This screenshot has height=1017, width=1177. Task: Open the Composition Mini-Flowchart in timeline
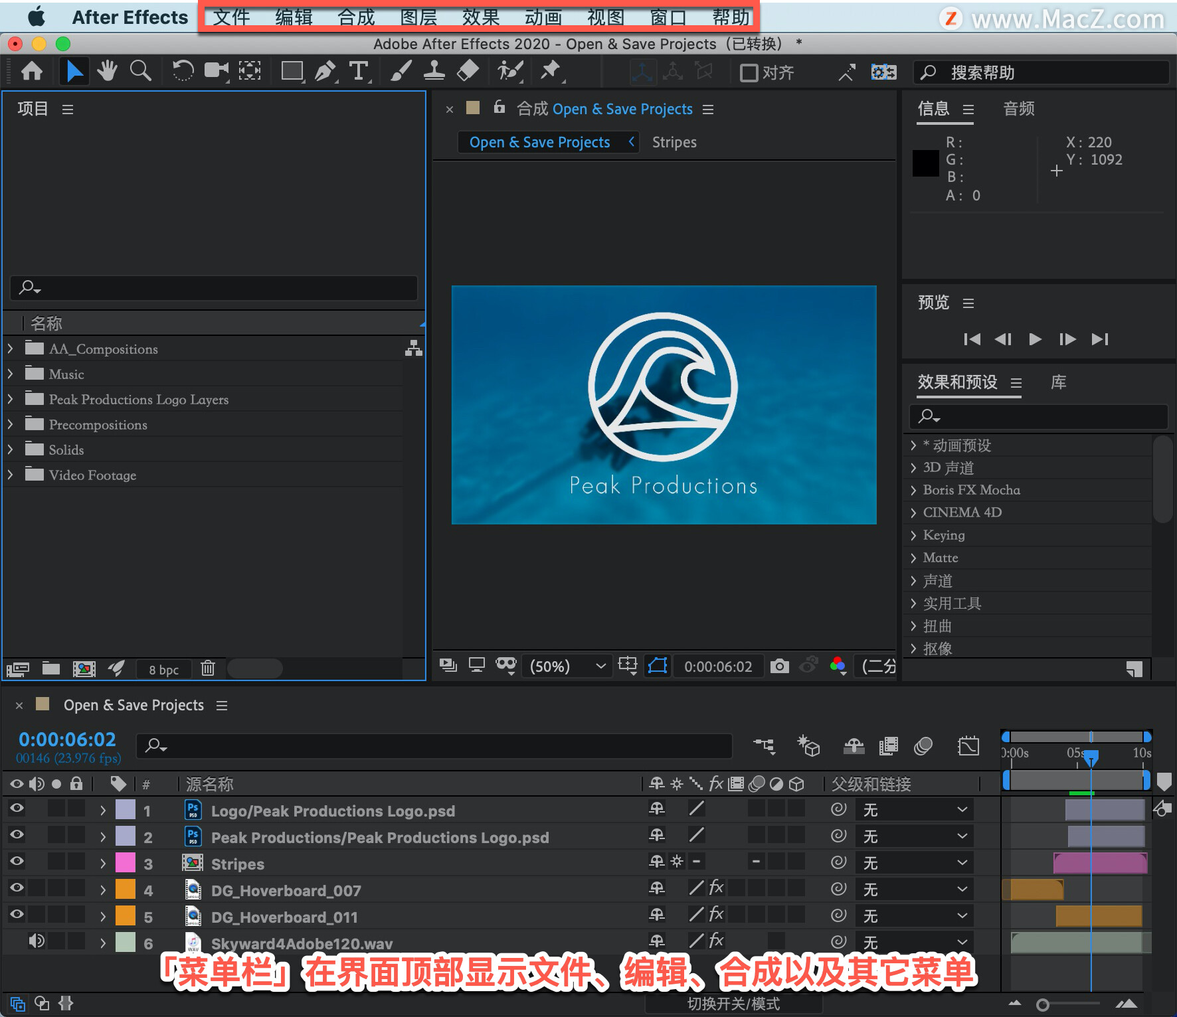coord(765,746)
